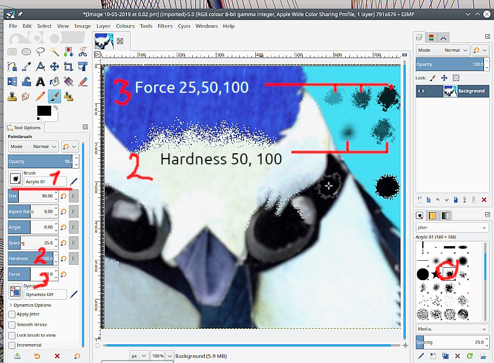Select the Colour Picker eyedropper tool
The width and height of the screenshot is (494, 363).
26,66
